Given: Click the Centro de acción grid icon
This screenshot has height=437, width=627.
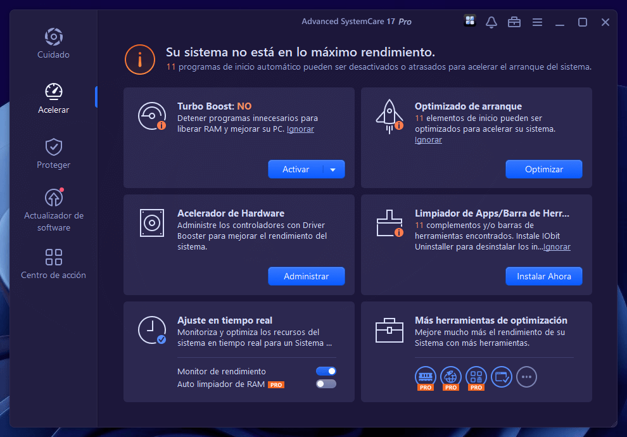Looking at the screenshot, I should [x=54, y=257].
